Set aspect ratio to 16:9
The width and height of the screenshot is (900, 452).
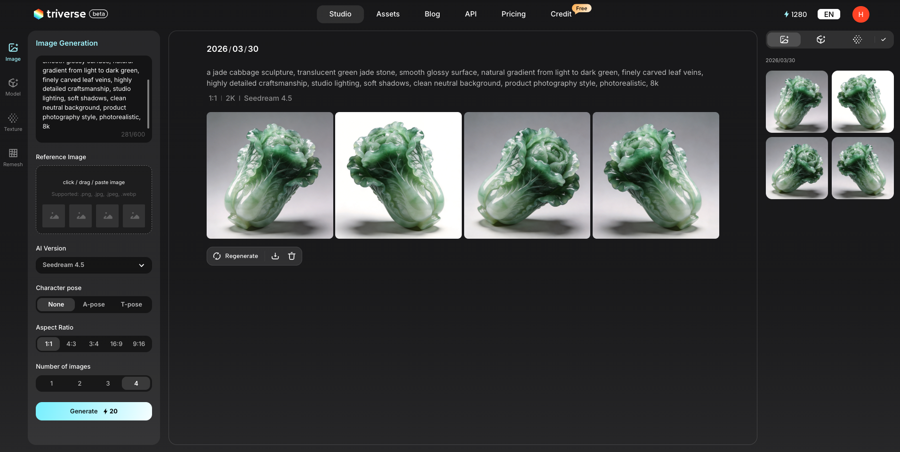[116, 344]
